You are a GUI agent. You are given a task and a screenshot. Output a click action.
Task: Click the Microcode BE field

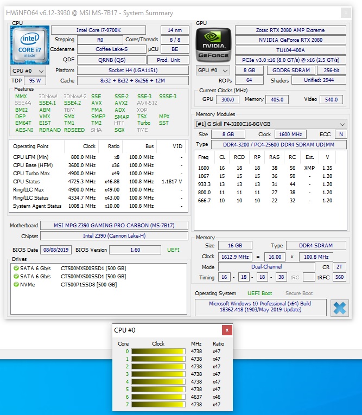pos(175,49)
